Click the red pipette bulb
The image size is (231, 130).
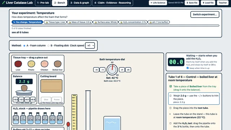click(68, 124)
